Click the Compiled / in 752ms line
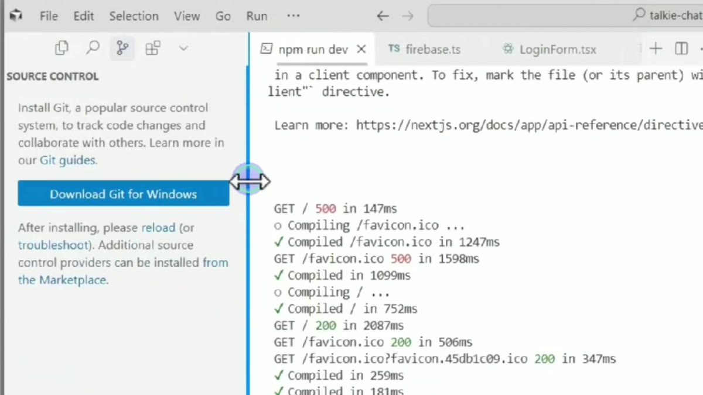703x395 pixels. pyautogui.click(x=346, y=308)
